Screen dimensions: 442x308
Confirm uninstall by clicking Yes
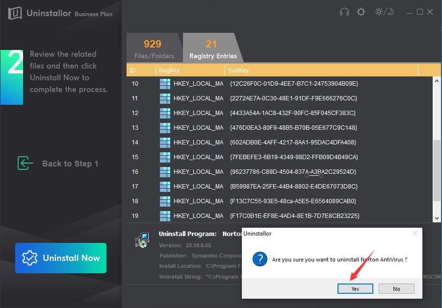pyautogui.click(x=355, y=288)
